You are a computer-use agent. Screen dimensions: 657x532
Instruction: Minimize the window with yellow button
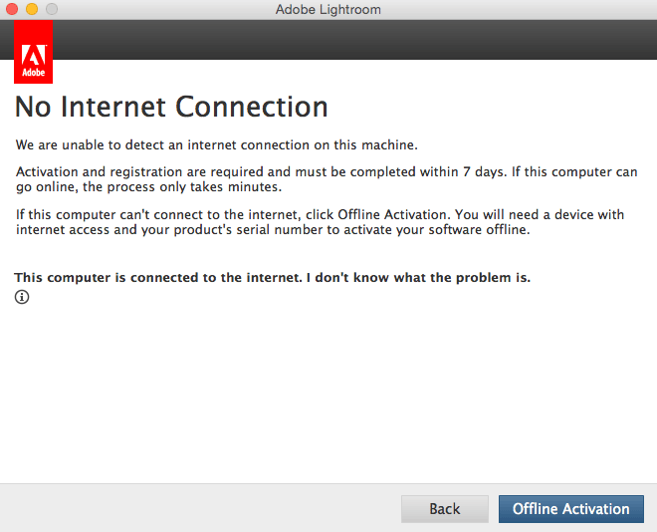[x=32, y=10]
